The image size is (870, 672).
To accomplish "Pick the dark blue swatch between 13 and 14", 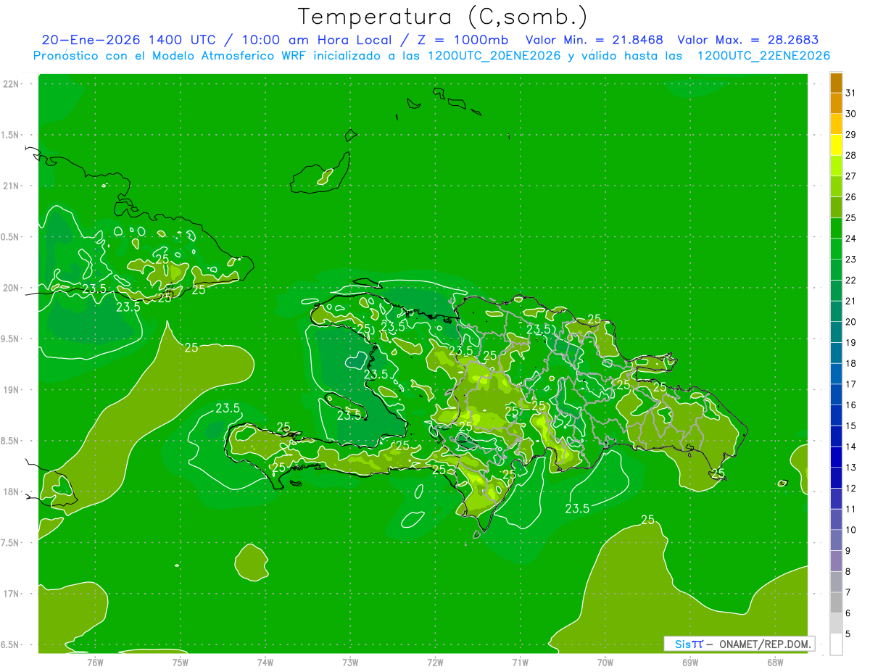I will point(836,457).
